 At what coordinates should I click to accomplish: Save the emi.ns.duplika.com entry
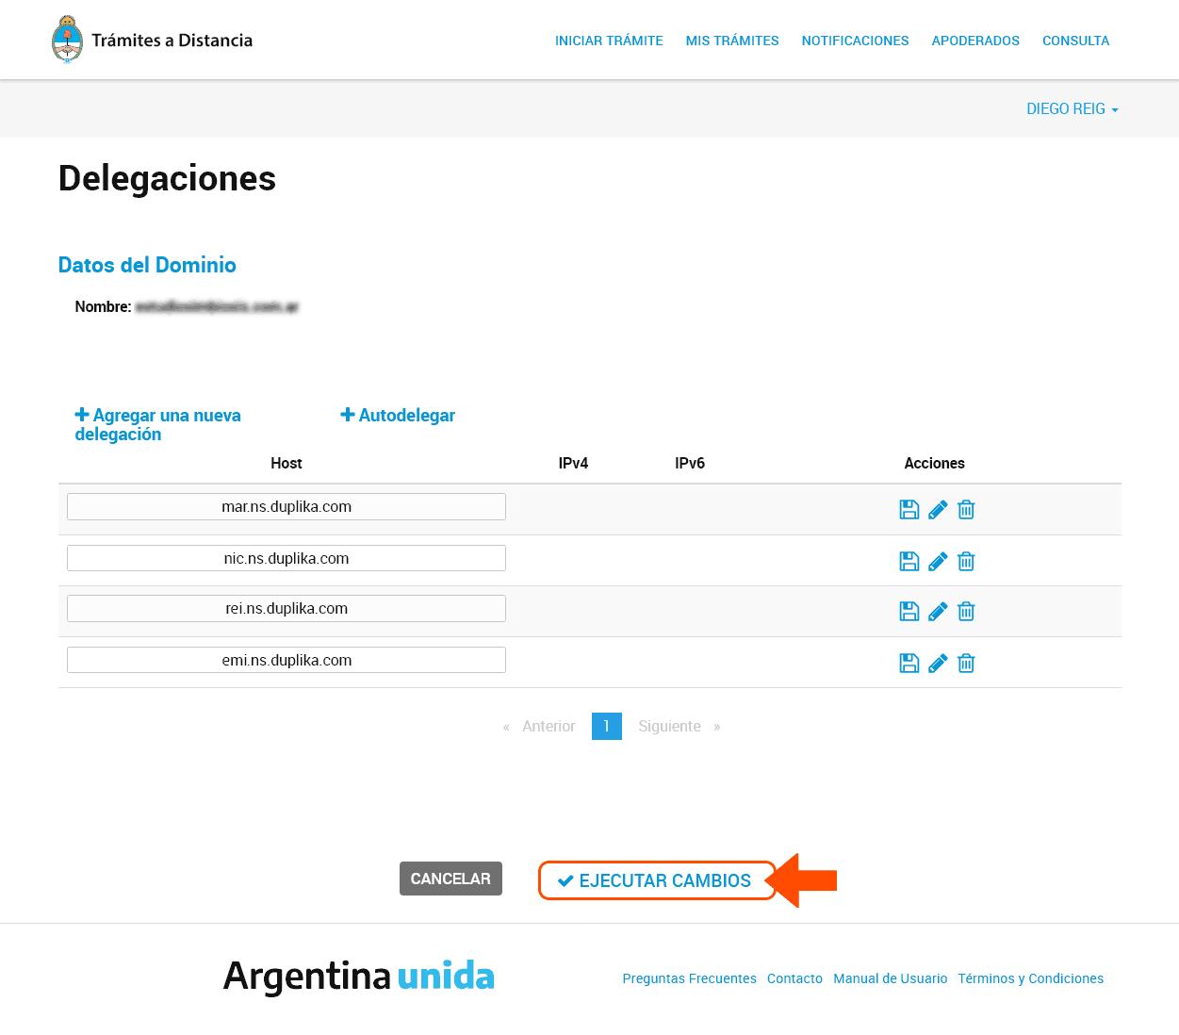(x=909, y=663)
